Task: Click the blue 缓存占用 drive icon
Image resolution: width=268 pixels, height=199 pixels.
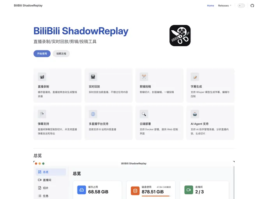Action: [81, 190]
